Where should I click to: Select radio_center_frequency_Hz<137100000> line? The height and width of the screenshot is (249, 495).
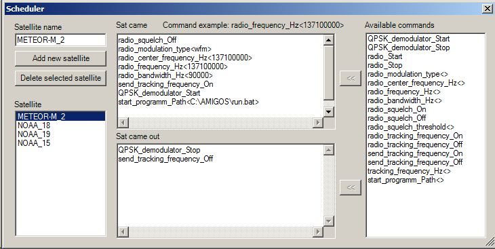click(185, 58)
